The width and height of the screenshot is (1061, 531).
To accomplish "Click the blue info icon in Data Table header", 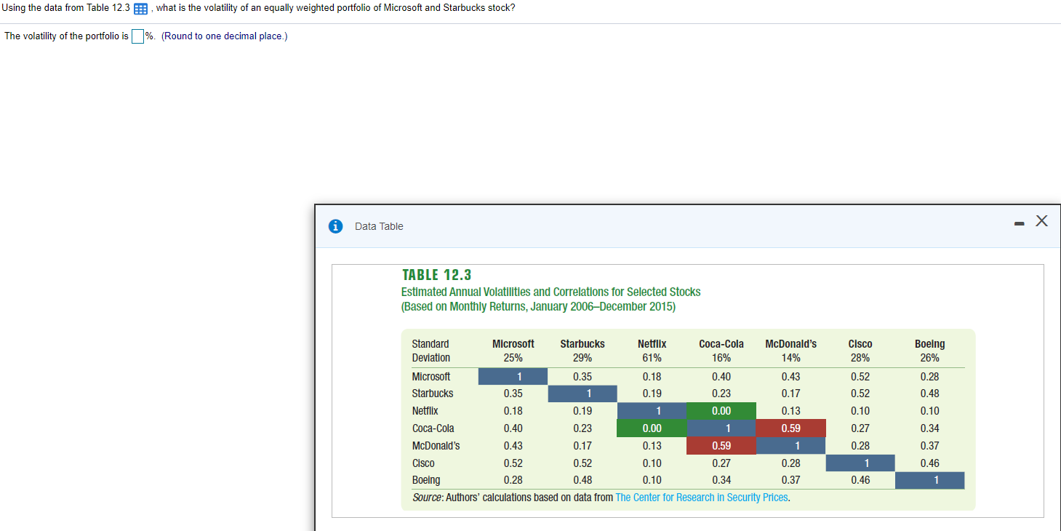I will coord(335,225).
